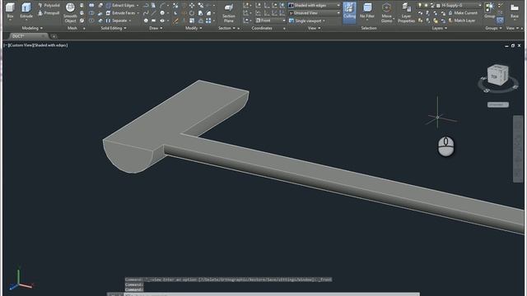Click the layer color swatch for H-Supply-G

pos(438,6)
